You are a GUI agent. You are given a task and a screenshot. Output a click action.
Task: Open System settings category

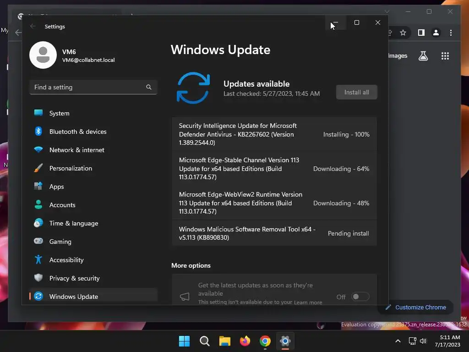click(x=93, y=113)
